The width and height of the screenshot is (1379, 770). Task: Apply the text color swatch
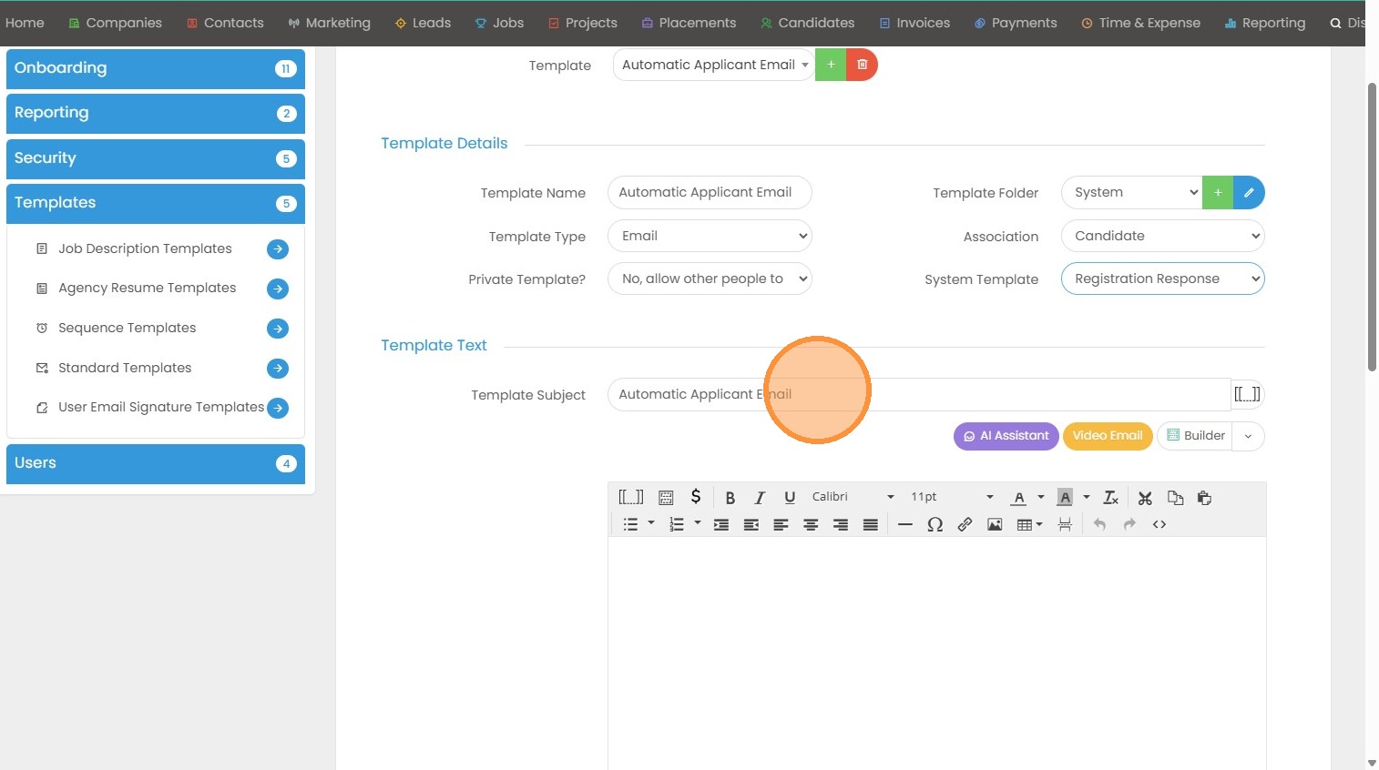click(1019, 498)
